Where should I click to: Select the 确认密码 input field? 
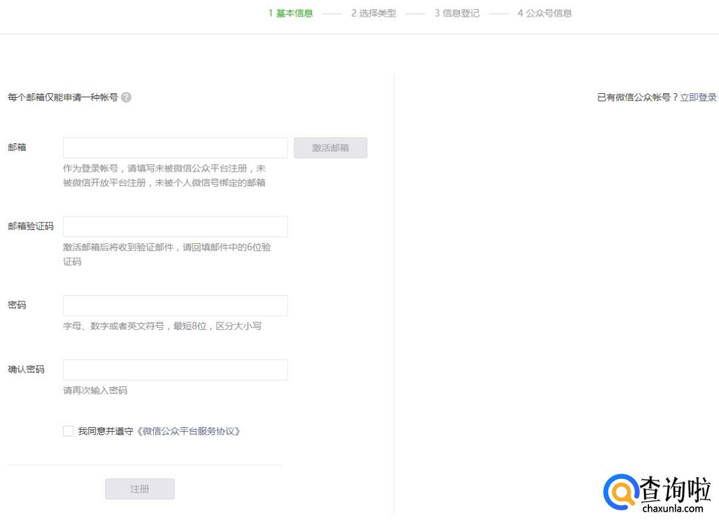coord(175,370)
